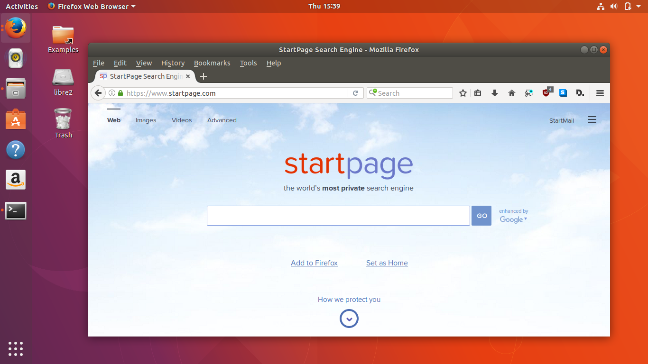
Task: Click the volume icon in the top bar
Action: [614, 6]
